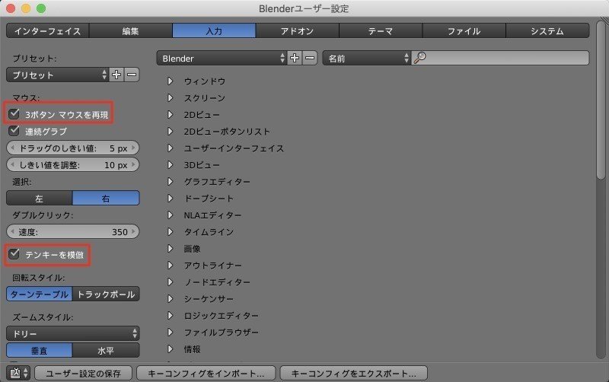Click the vertical scrollbar on the right
This screenshot has height=382, width=609.
(601, 101)
